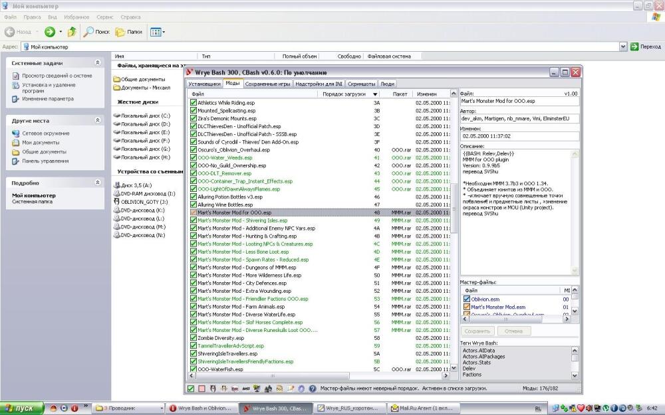Image resolution: width=665 pixels, height=415 pixels.
Task: Open the Views dropdown arrow
Action: pyautogui.click(x=164, y=32)
